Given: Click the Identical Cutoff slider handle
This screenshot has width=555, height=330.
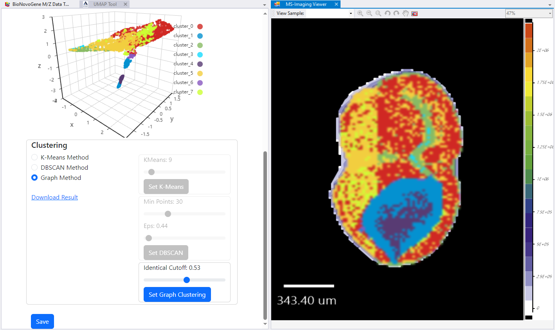Looking at the screenshot, I should coord(187,280).
